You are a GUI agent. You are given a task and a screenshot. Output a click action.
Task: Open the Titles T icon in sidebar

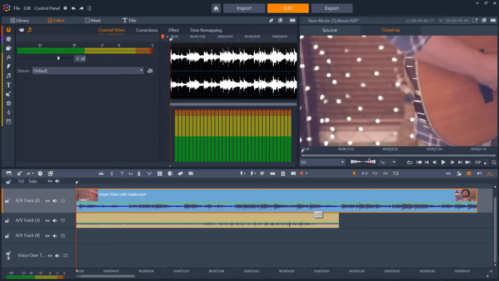coord(9,85)
